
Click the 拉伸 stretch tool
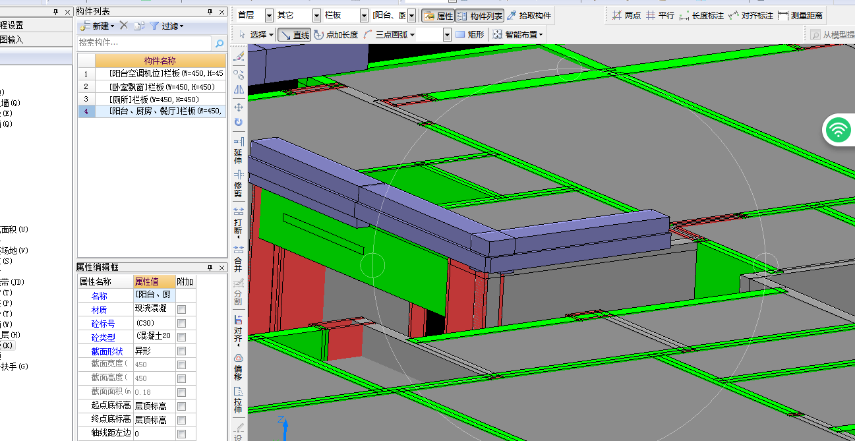(238, 401)
